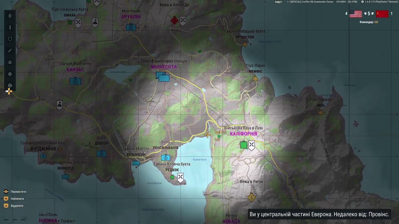Viewport: 399px width, 224px height.
Task: Click the Головна оперативна база label
Action: tap(43, 143)
